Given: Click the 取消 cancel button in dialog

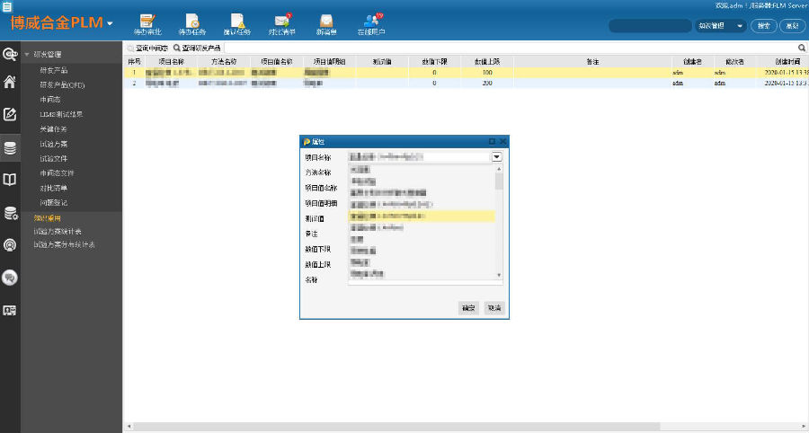Looking at the screenshot, I should [493, 307].
